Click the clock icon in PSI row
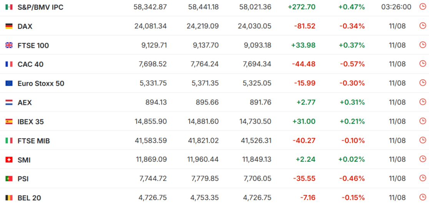Screen dimensions: 429x206 coord(423,178)
